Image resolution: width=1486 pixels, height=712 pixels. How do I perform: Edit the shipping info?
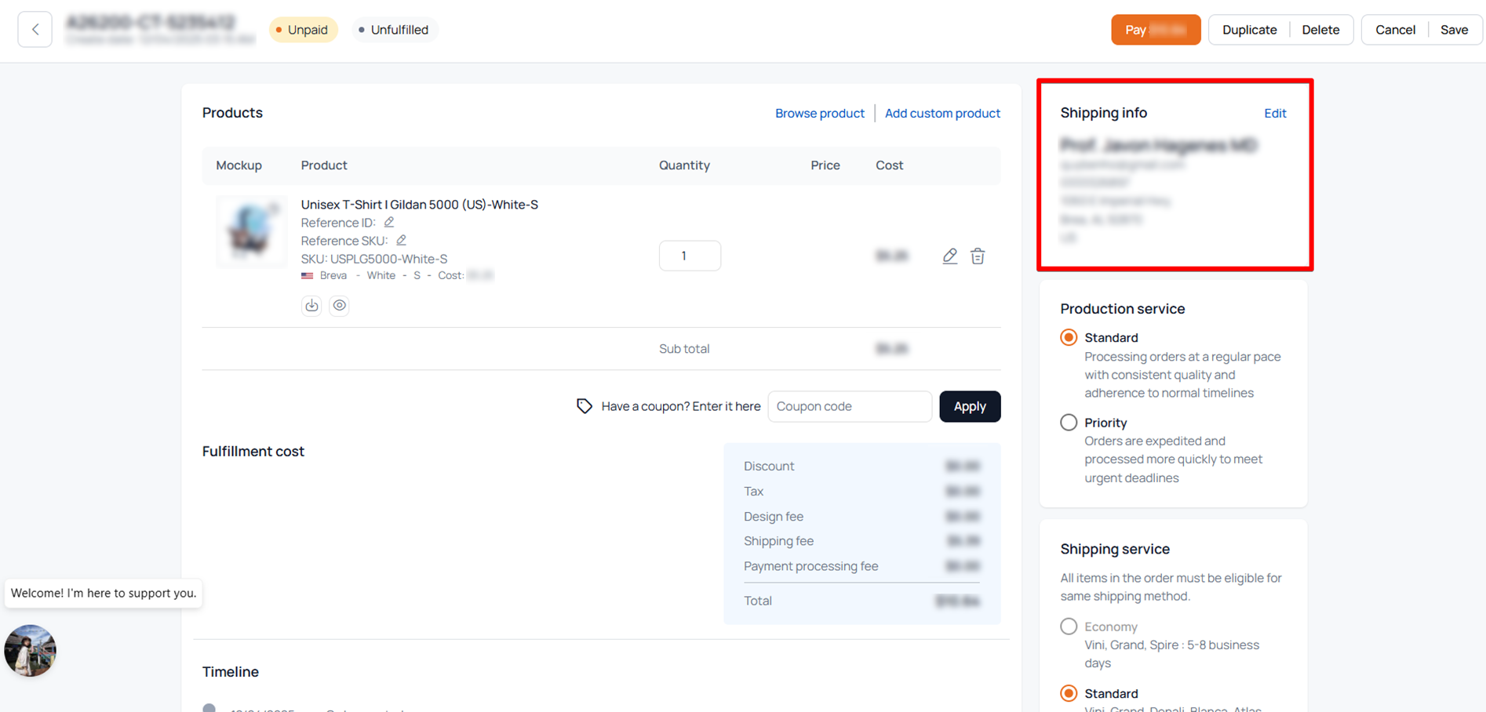(x=1275, y=114)
